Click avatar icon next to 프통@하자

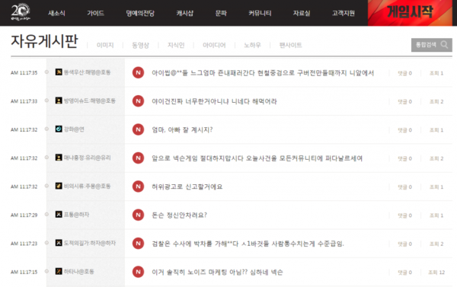(x=59, y=215)
